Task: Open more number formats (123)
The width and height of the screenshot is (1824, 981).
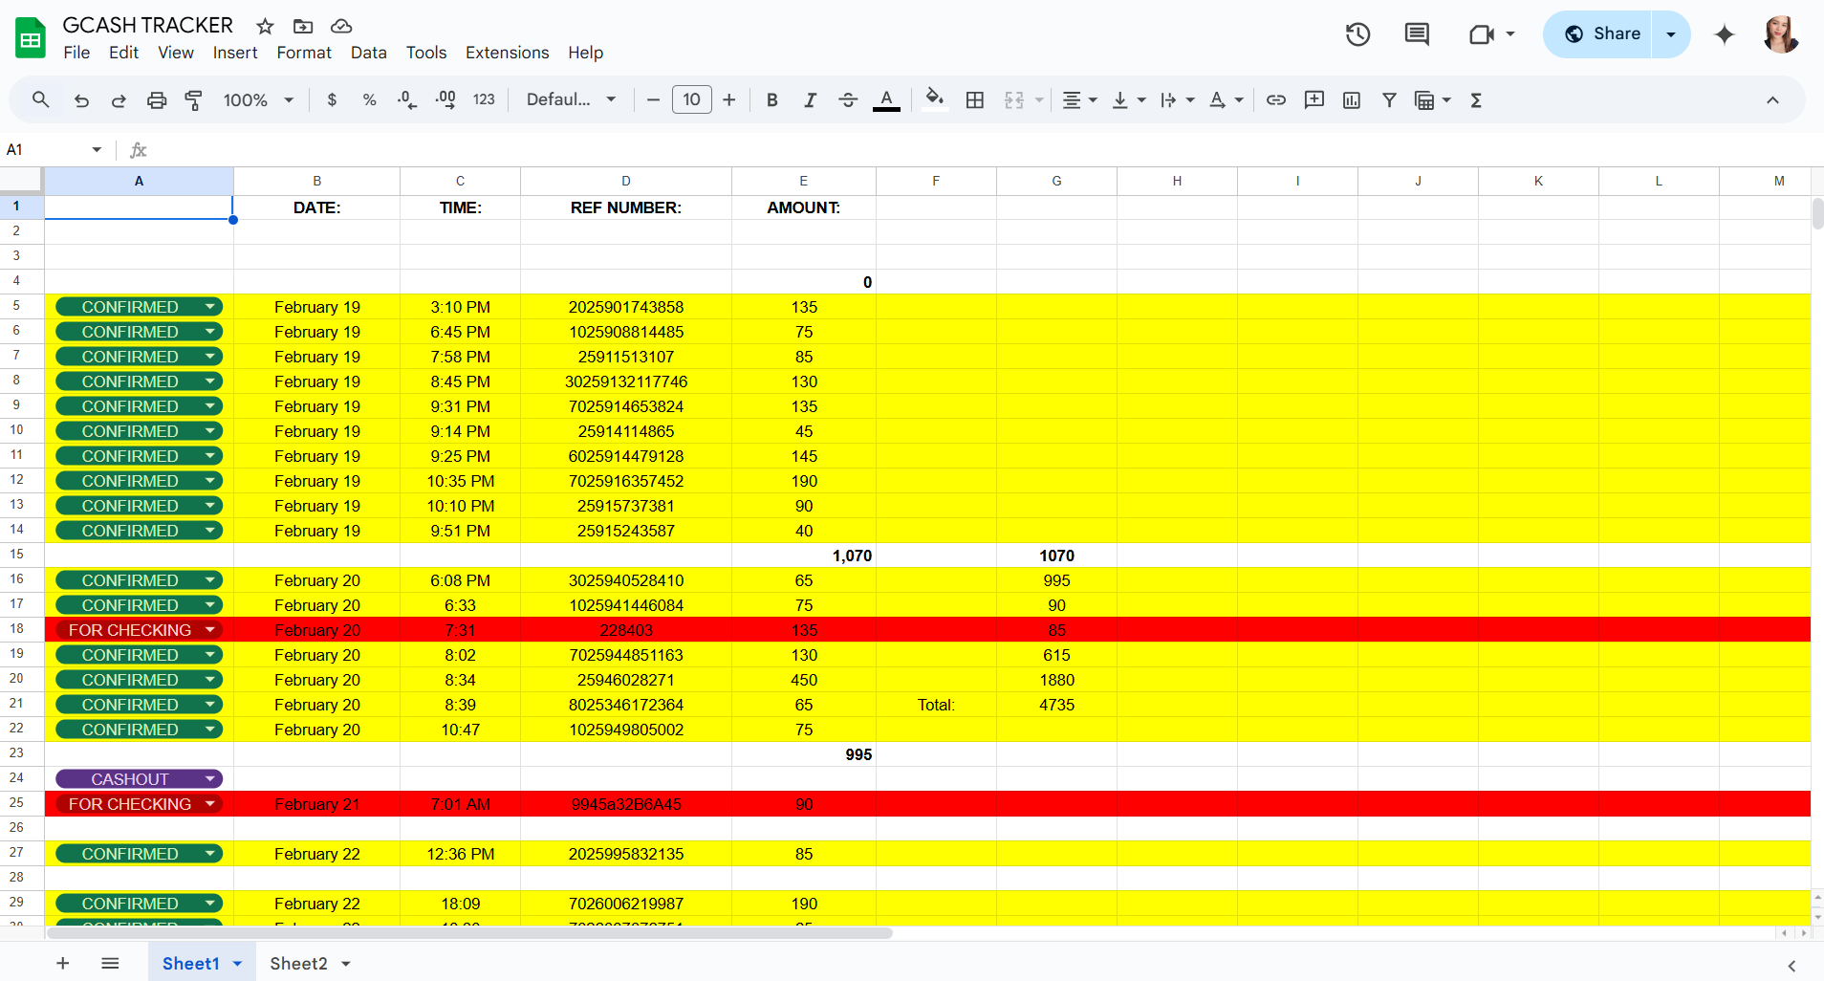Action: [484, 99]
